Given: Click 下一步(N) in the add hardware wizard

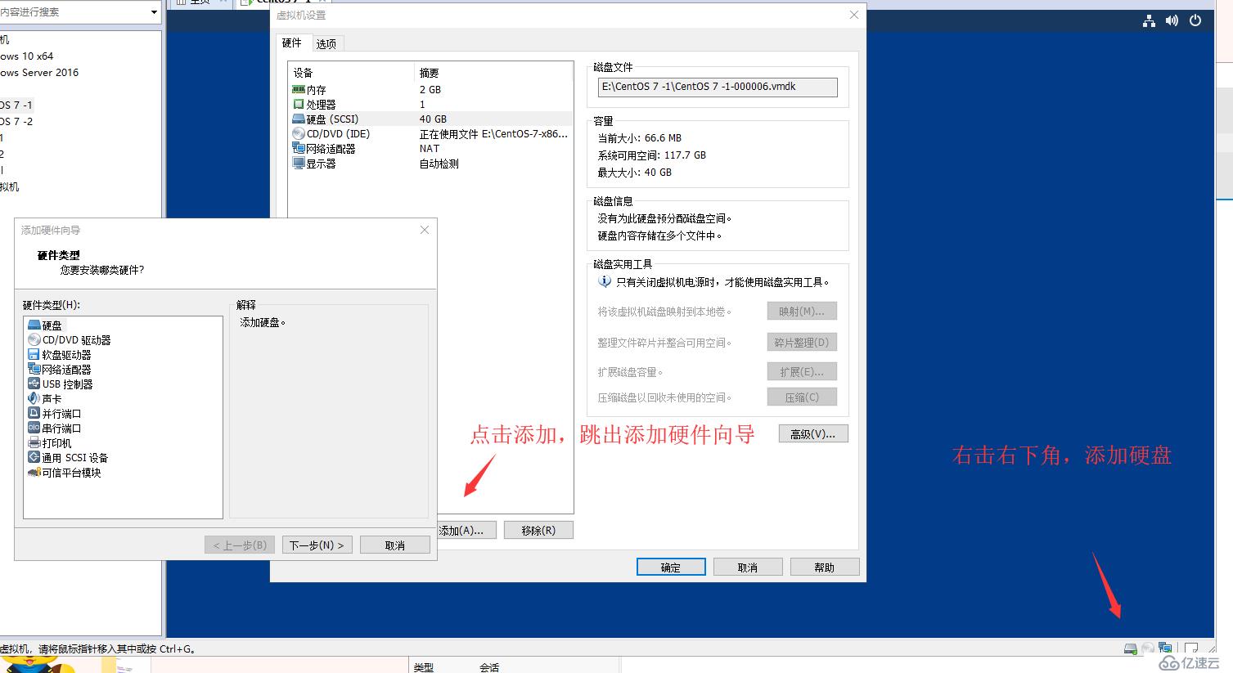Looking at the screenshot, I should coord(317,545).
